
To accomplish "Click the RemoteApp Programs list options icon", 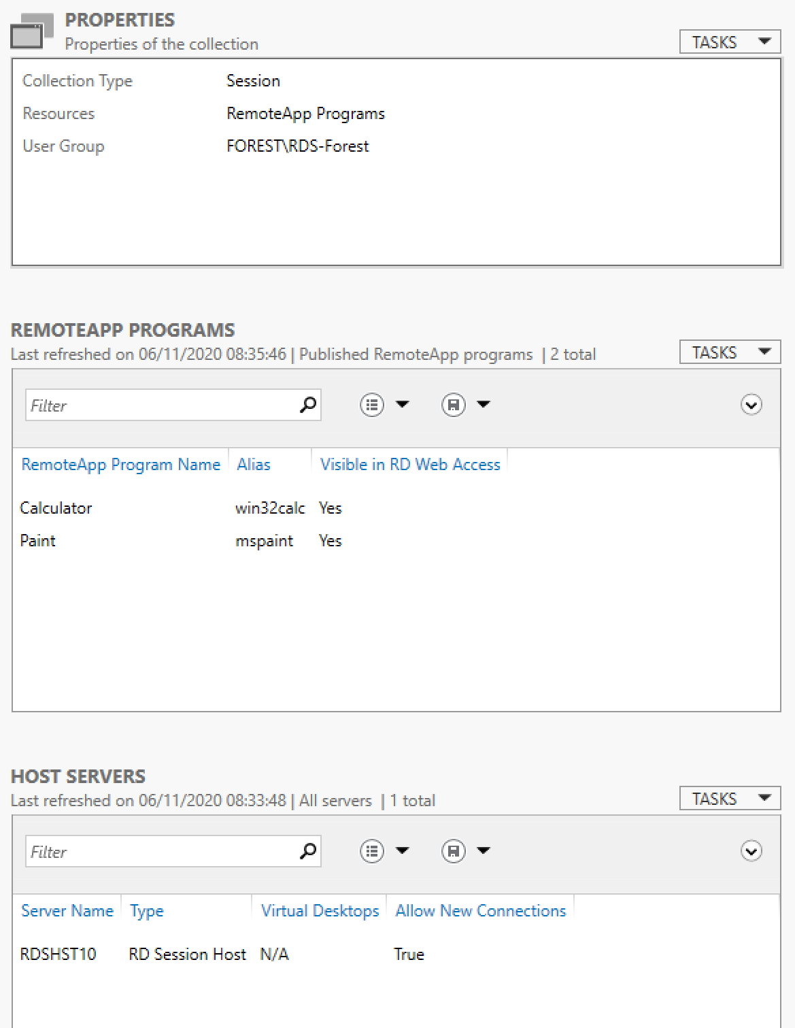I will 372,405.
